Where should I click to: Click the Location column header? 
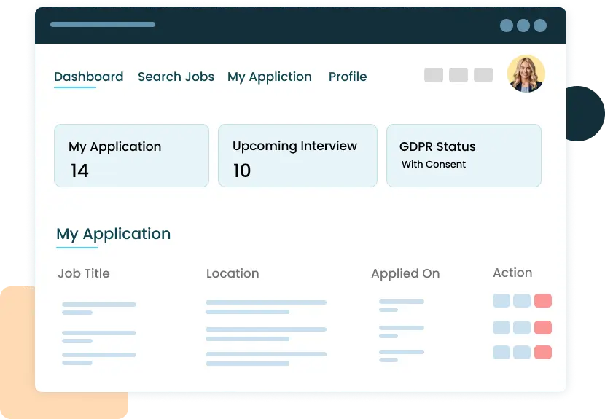pyautogui.click(x=233, y=273)
